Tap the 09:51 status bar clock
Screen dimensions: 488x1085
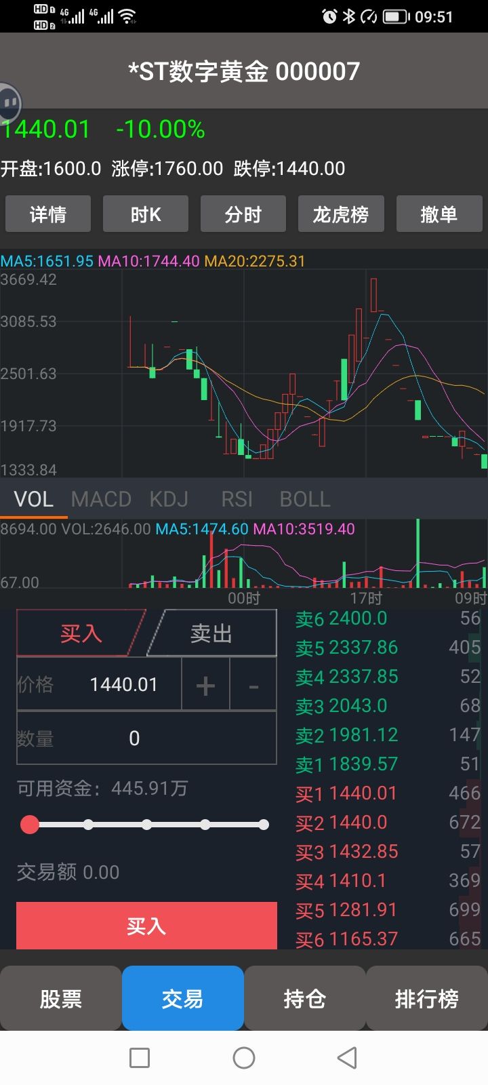coord(434,16)
